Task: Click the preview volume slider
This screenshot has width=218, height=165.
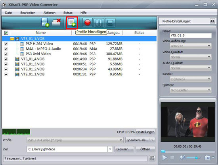Action: (193, 157)
